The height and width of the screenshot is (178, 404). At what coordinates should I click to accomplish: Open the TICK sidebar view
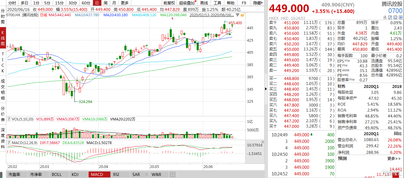[x=3, y=63]
